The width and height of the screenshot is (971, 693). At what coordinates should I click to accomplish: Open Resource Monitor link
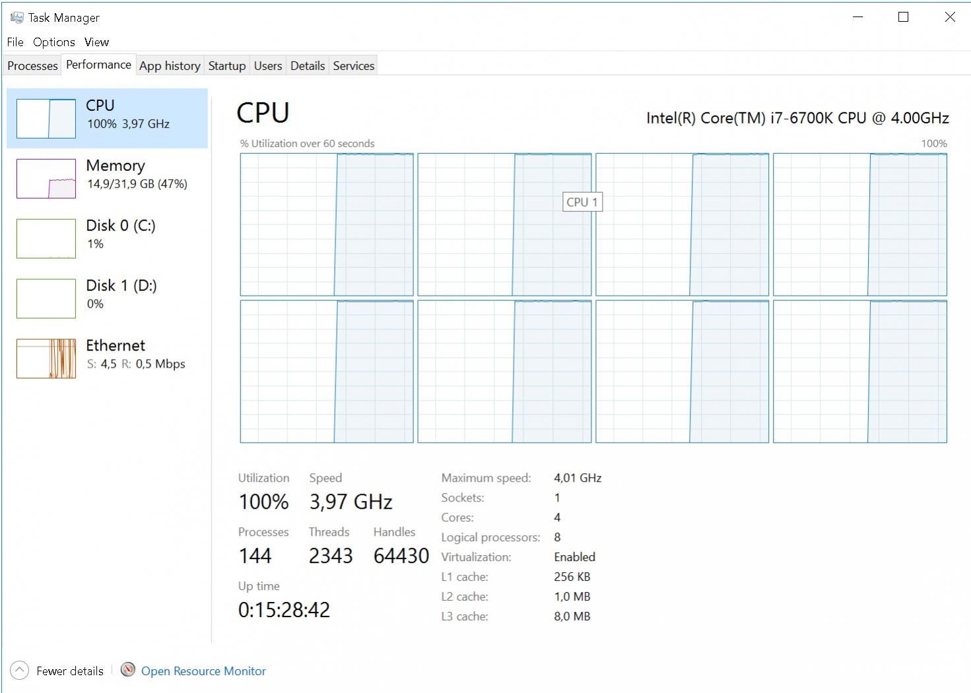click(x=203, y=671)
